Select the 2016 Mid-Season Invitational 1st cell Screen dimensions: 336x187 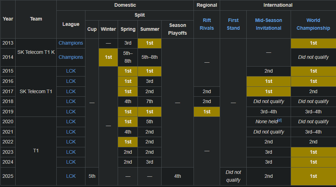pyautogui.click(x=269, y=81)
